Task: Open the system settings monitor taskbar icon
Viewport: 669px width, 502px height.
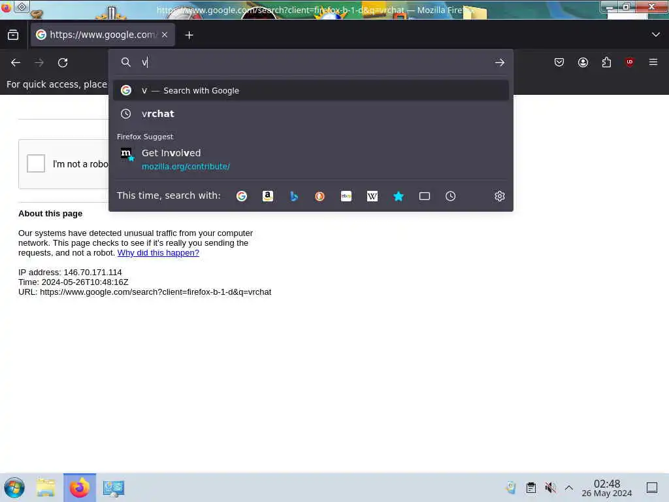Action: [114, 488]
